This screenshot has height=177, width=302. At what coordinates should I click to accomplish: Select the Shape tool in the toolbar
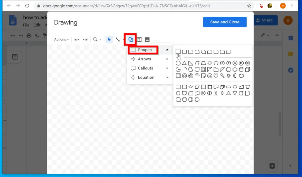pyautogui.click(x=130, y=39)
